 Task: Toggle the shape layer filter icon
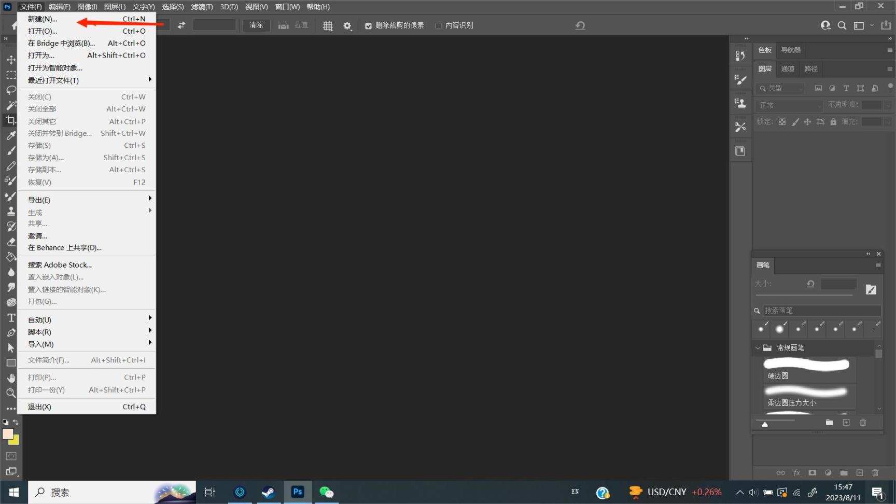click(x=861, y=88)
